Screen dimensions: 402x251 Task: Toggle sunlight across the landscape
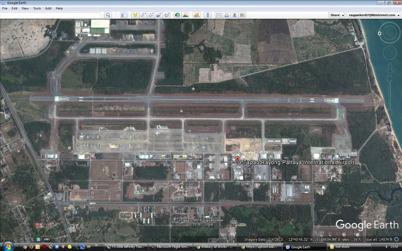pos(185,15)
